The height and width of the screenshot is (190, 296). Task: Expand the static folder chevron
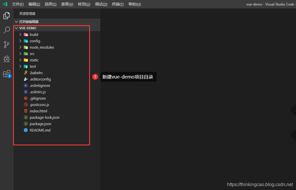click(20, 60)
